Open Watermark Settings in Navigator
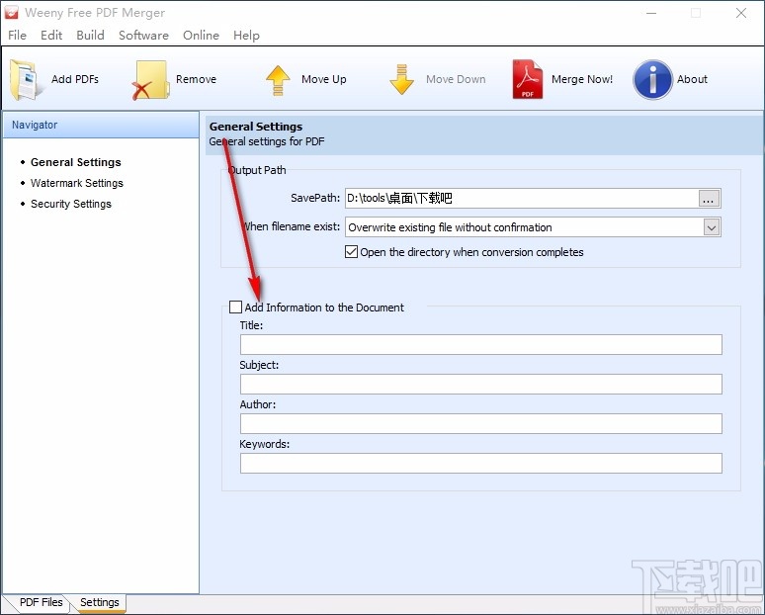 tap(76, 183)
